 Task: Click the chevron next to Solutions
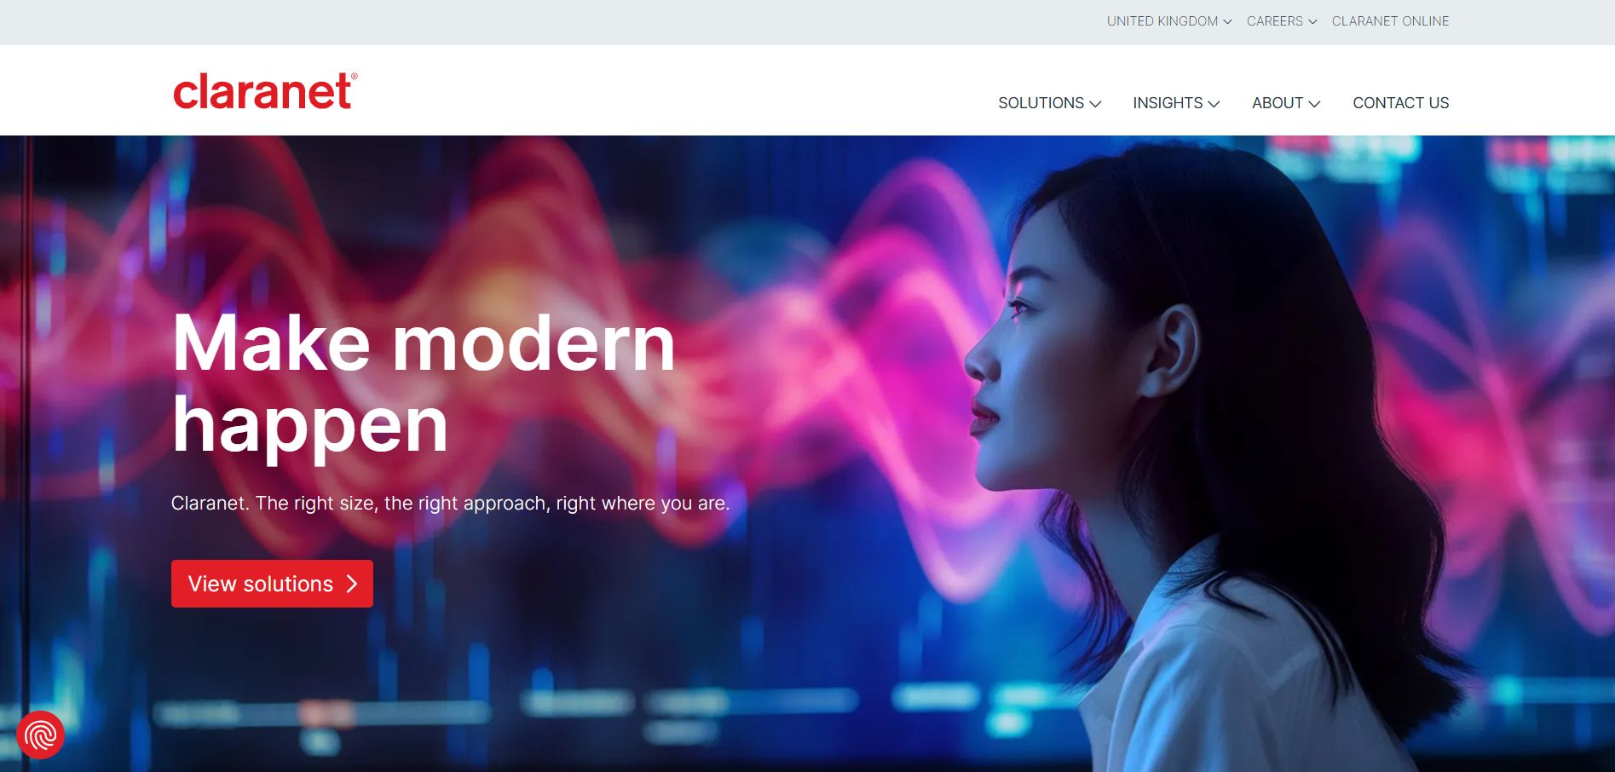(x=1096, y=104)
